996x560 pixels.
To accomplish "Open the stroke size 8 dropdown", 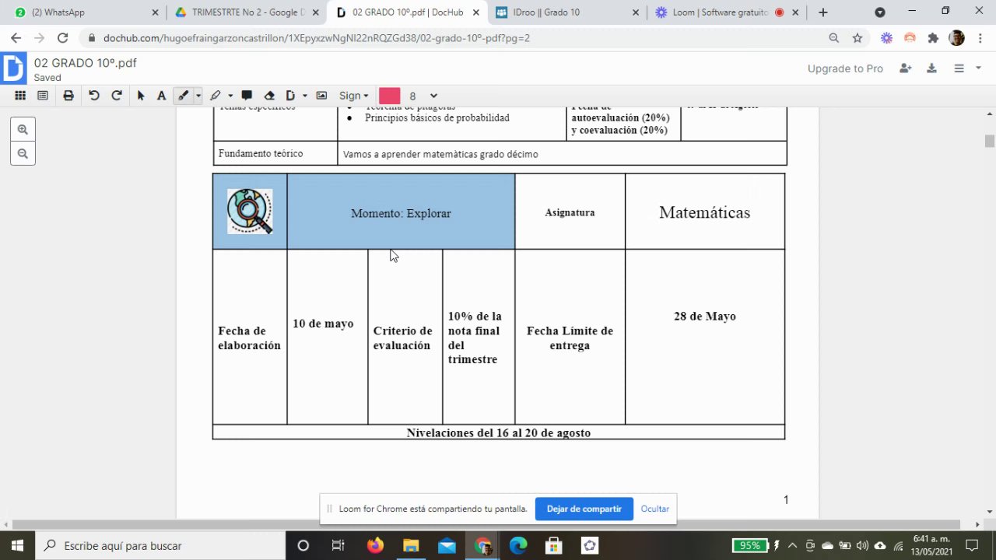I will tap(423, 96).
